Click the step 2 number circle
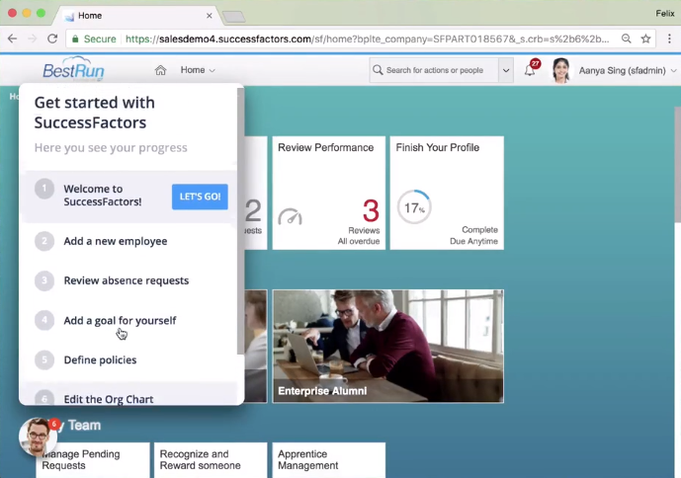Image resolution: width=681 pixels, height=478 pixels. [x=44, y=241]
